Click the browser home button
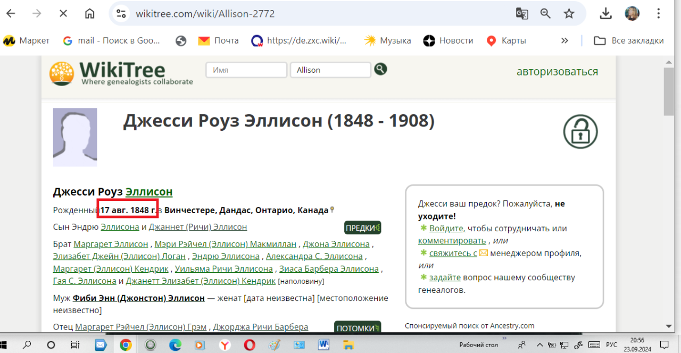Screen dimensions: 681x353 pyautogui.click(x=90, y=14)
